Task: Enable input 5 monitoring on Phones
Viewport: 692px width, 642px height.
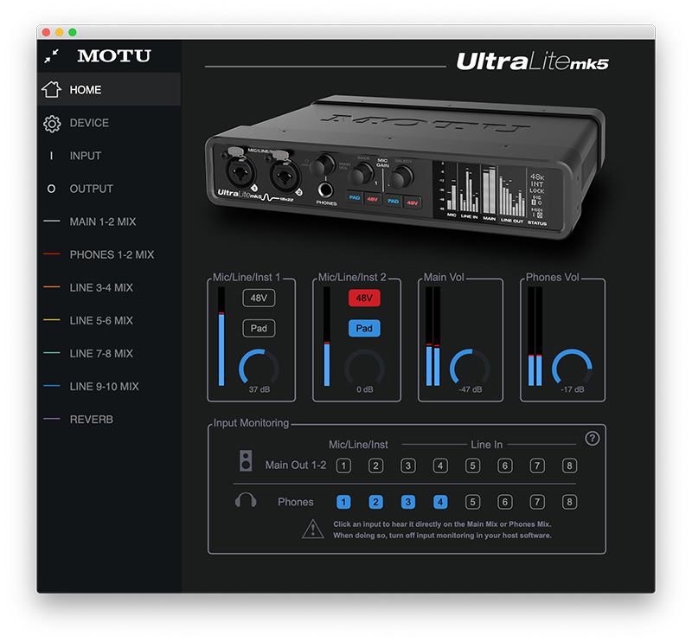Action: coord(472,502)
